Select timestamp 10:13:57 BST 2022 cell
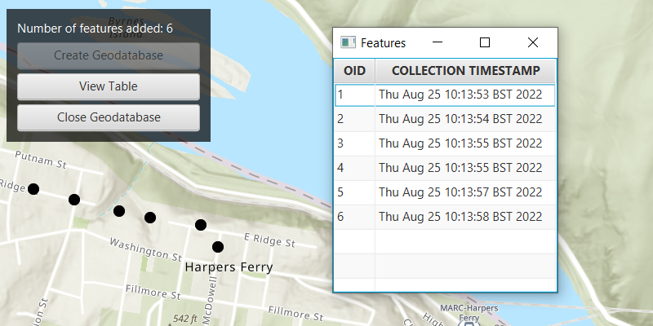The image size is (653, 326). (465, 192)
